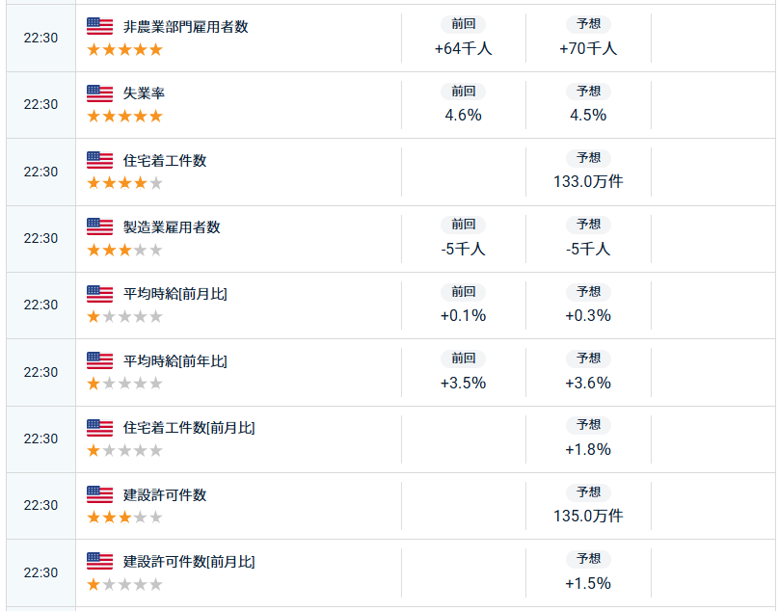Viewport: 779px width, 611px height.
Task: Click three-star rating under 建設許可件数
Action: point(124,518)
